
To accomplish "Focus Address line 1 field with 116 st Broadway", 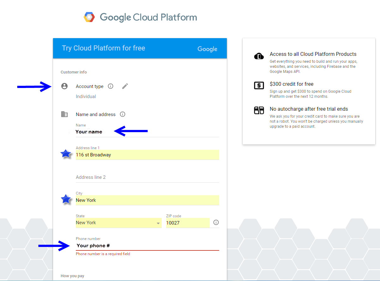I will tap(148, 155).
